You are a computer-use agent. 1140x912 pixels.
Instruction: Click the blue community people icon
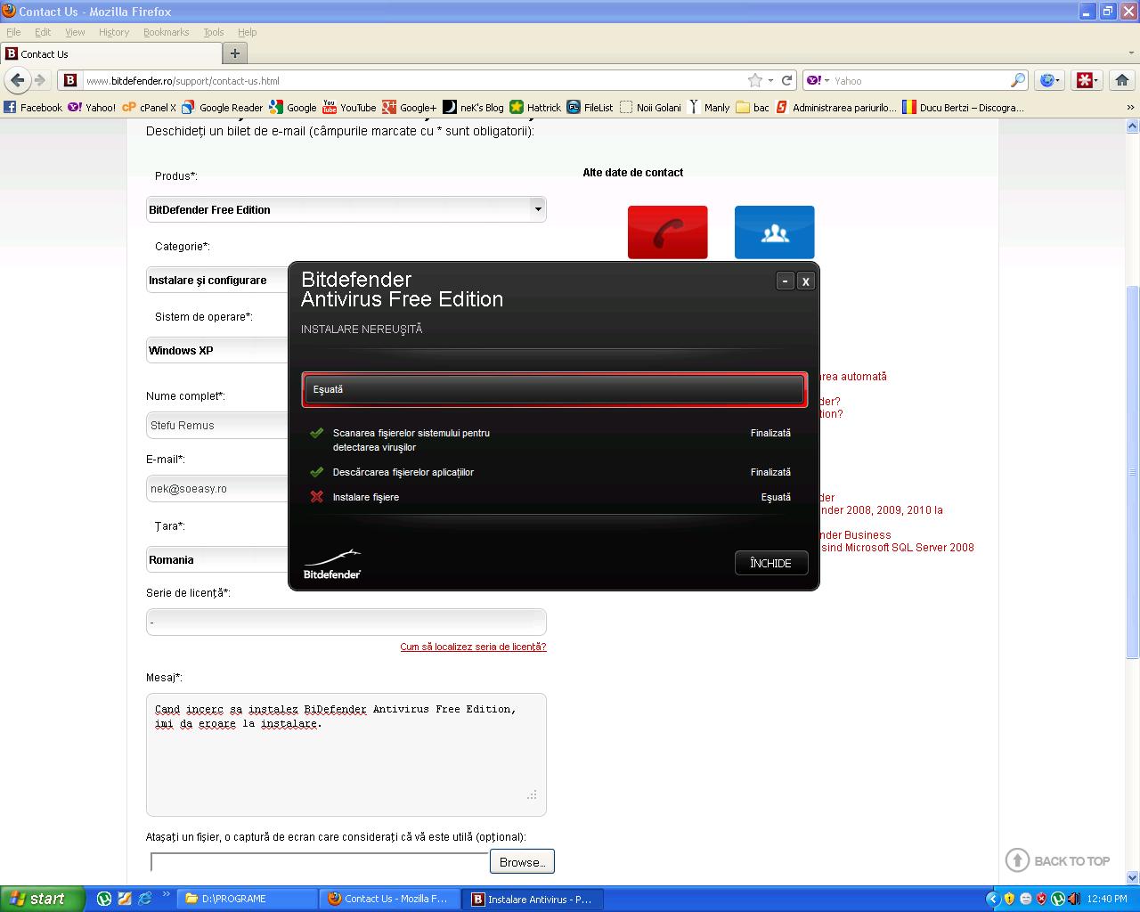pos(774,232)
